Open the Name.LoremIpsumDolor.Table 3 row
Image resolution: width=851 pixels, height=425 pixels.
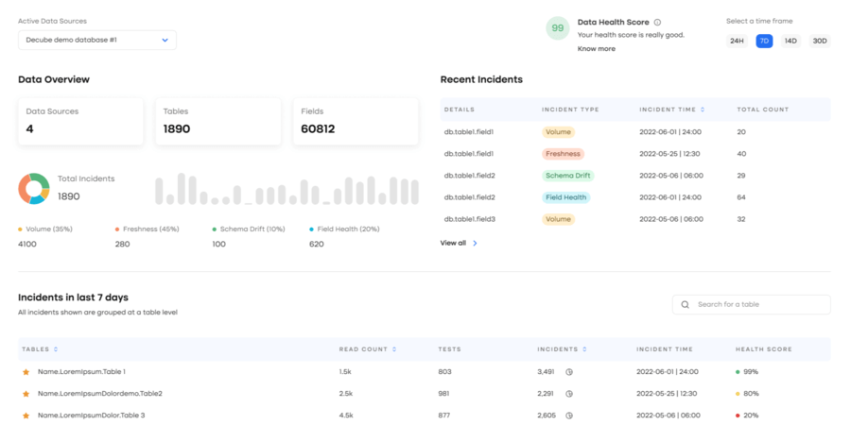(x=424, y=416)
